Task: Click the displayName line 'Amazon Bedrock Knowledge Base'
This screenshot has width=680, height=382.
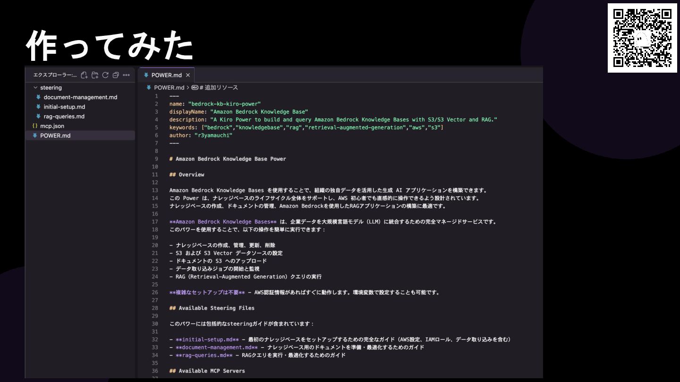Action: click(238, 112)
